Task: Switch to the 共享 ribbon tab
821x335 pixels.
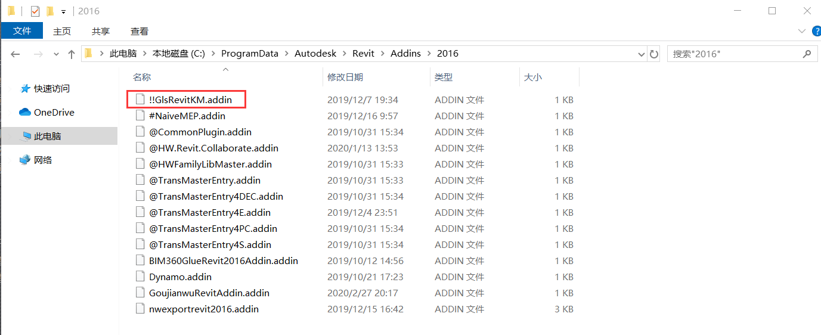Action: coord(101,31)
